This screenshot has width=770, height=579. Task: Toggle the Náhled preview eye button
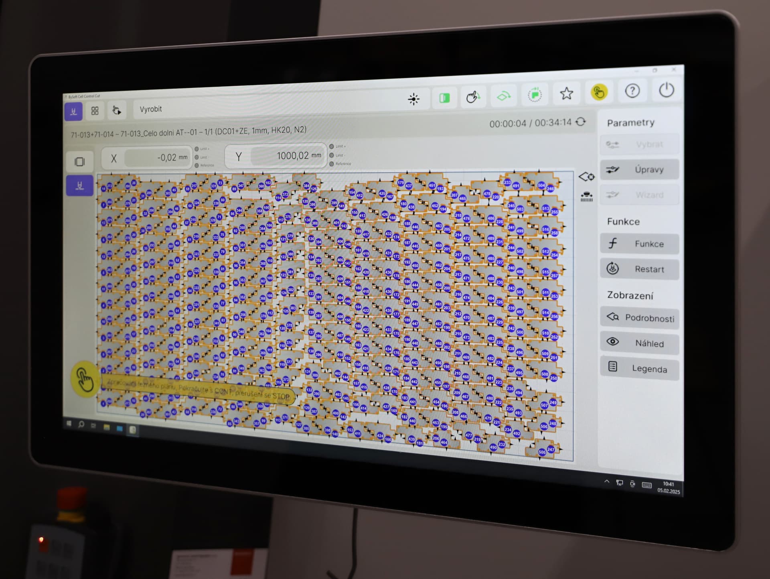640,343
